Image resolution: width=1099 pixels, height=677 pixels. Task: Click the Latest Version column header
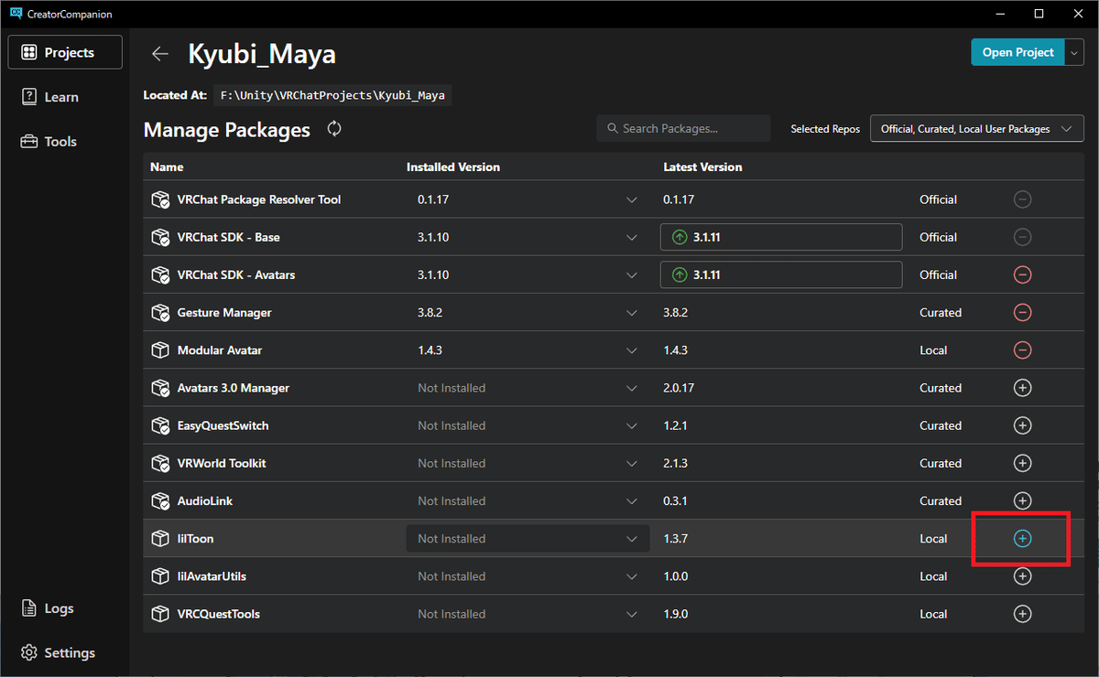tap(702, 167)
